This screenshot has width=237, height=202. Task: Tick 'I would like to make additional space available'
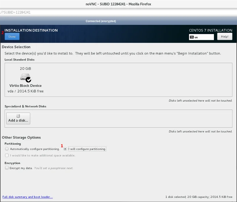[x=7, y=155]
